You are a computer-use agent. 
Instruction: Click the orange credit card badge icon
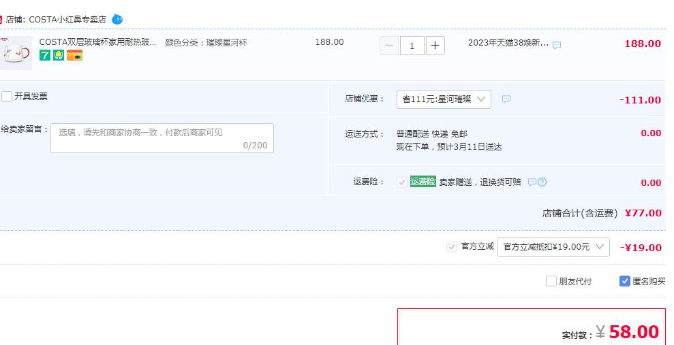click(74, 55)
